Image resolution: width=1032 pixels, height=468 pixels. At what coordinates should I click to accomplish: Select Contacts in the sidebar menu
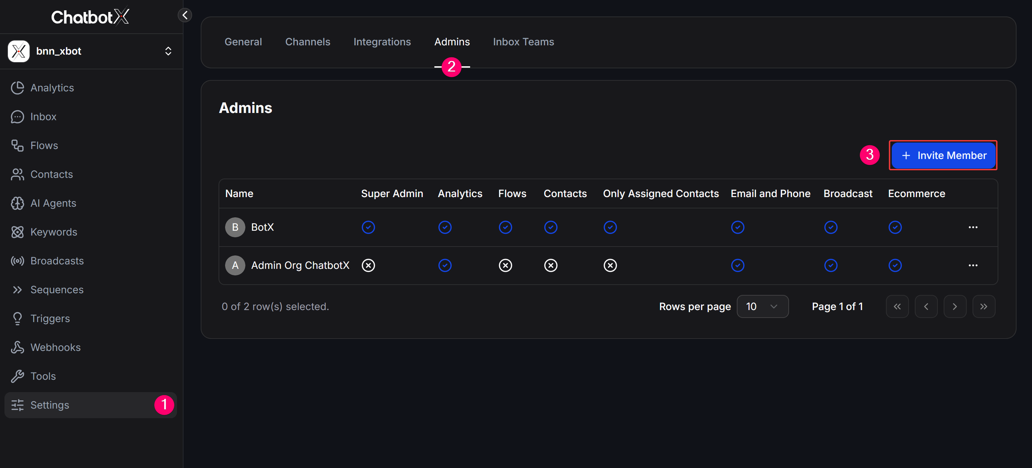tap(52, 174)
